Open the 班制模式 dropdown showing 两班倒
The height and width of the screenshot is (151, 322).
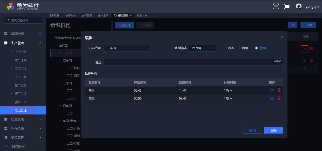point(203,48)
